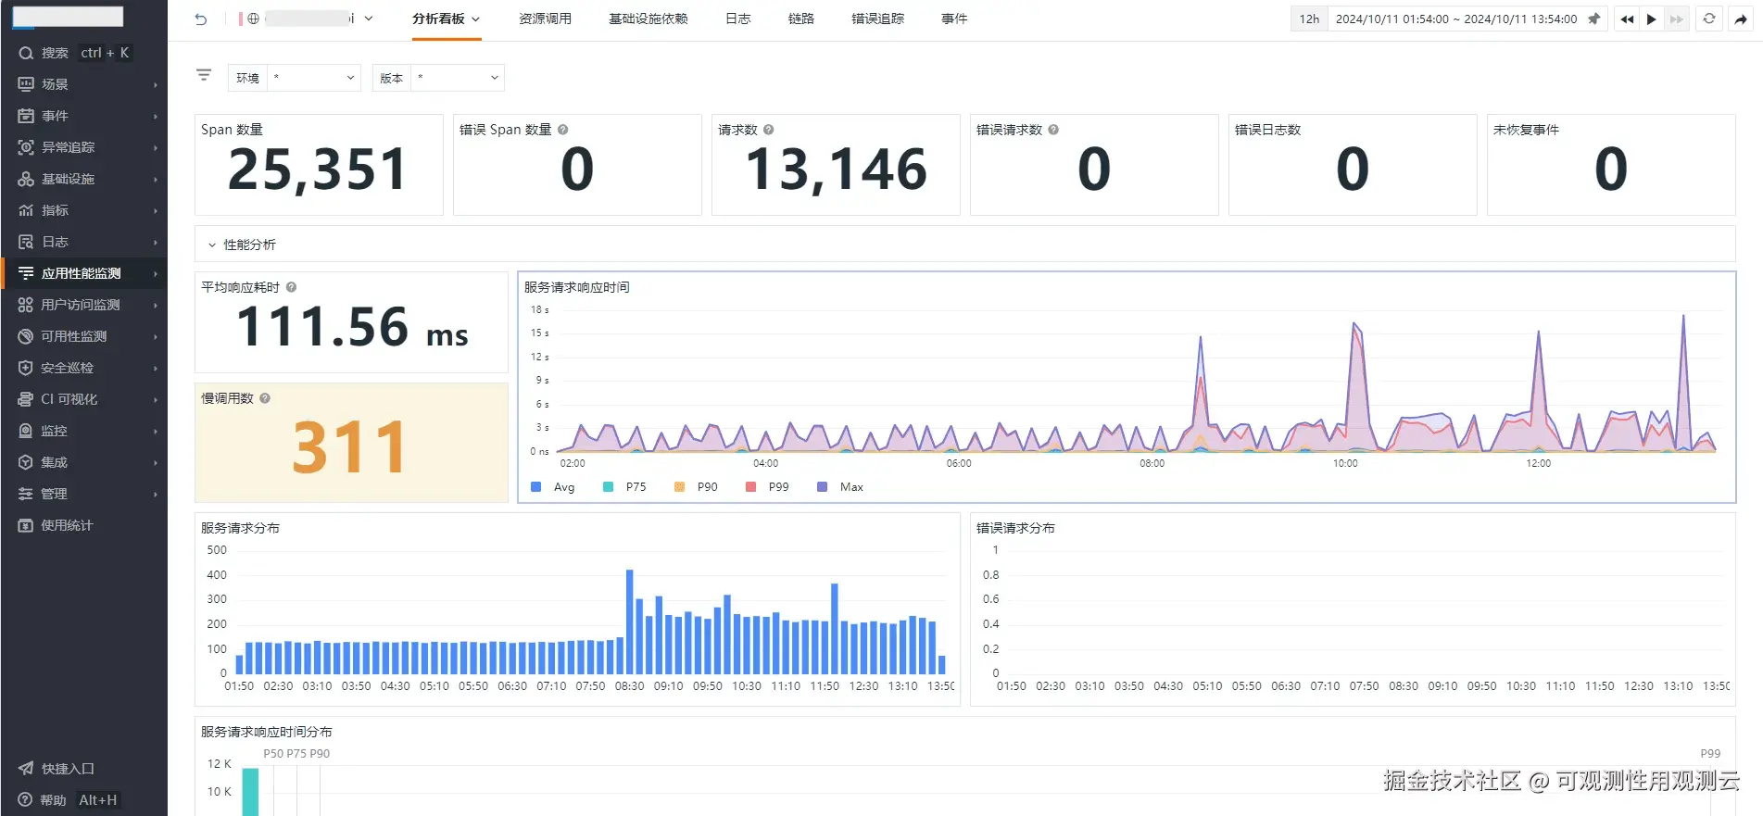Toggle the Max series in chart legend
This screenshot has height=816, width=1763.
point(840,487)
